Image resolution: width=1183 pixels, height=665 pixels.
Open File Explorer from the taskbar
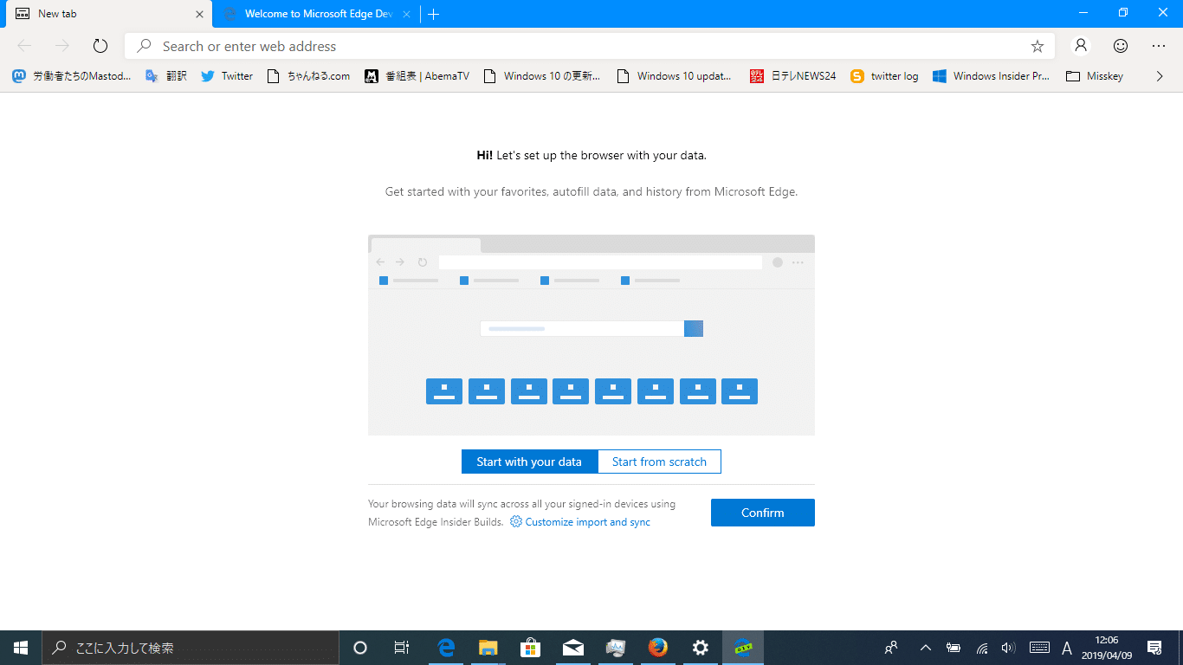coord(488,648)
